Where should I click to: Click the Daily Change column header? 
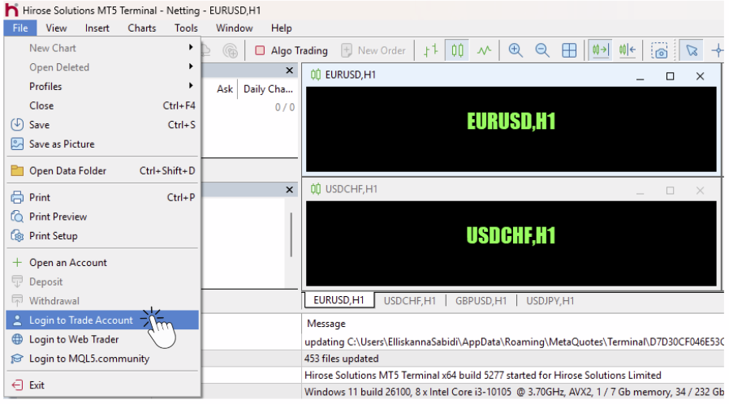(x=268, y=89)
